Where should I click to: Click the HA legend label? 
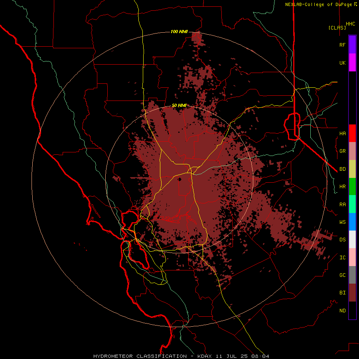pos(342,134)
